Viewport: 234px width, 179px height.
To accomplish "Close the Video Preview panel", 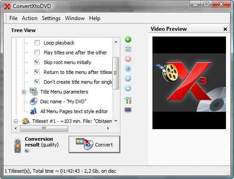I will [x=225, y=29].
